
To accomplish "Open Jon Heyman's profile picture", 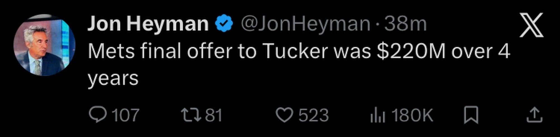I will pyautogui.click(x=45, y=45).
